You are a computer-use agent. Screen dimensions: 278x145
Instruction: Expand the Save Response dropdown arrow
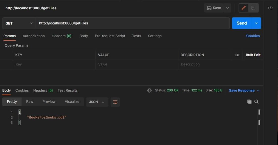pos(258,91)
